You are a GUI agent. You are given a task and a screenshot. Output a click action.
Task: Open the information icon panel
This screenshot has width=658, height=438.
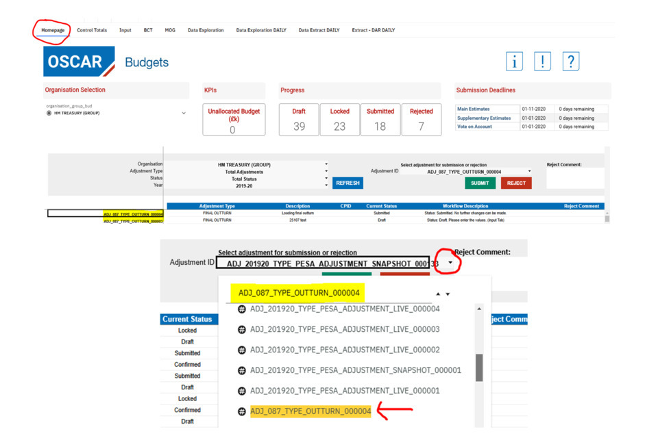point(514,62)
